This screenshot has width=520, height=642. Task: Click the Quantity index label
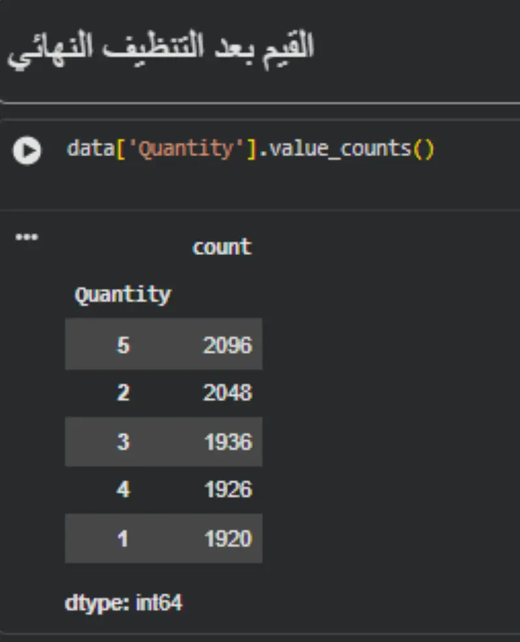point(122,294)
